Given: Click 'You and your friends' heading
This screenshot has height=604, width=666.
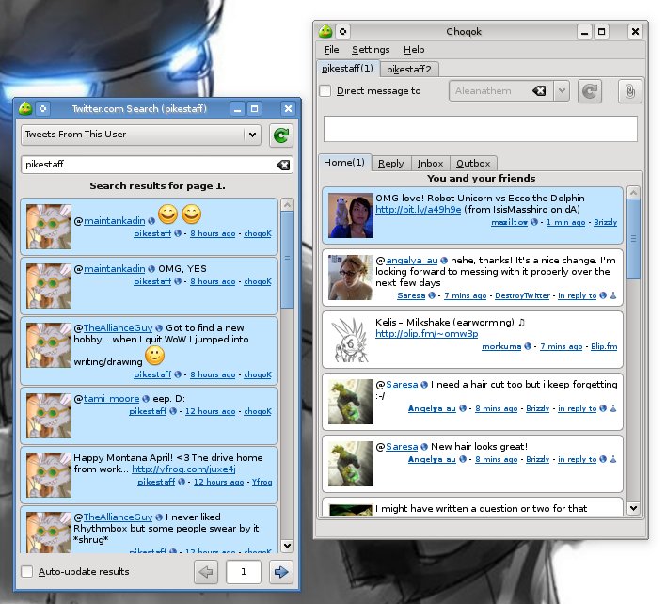Looking at the screenshot, I should [x=482, y=179].
